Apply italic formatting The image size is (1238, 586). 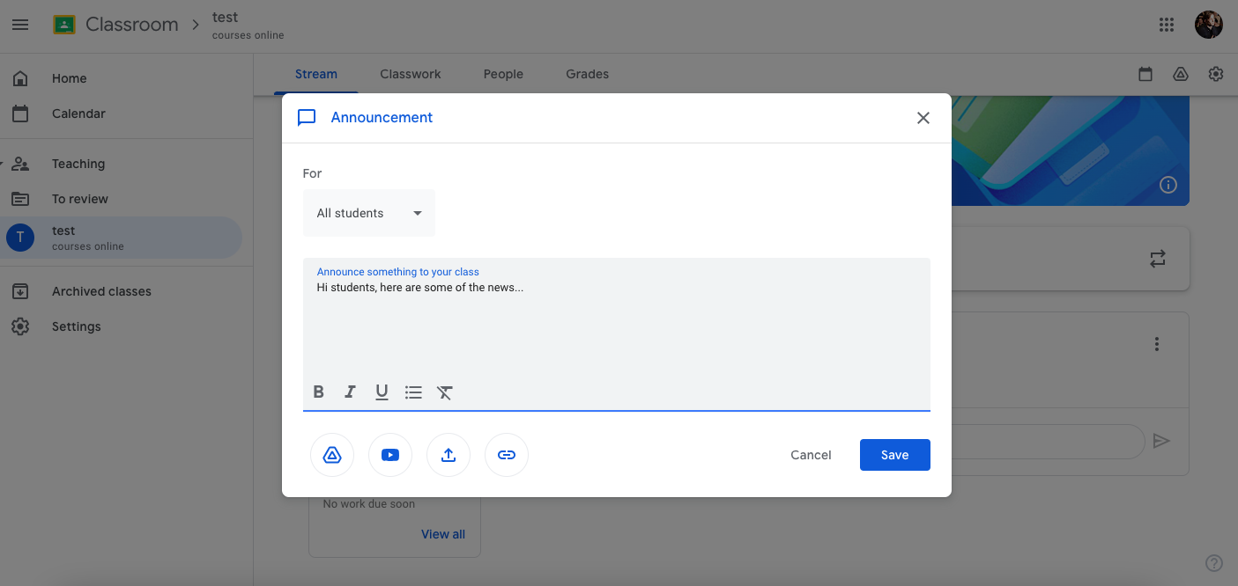pyautogui.click(x=350, y=392)
